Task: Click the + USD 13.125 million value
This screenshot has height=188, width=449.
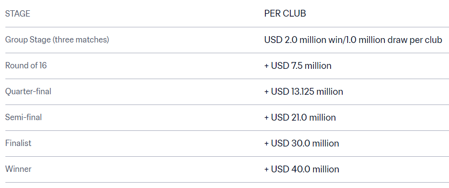Action: (x=304, y=92)
